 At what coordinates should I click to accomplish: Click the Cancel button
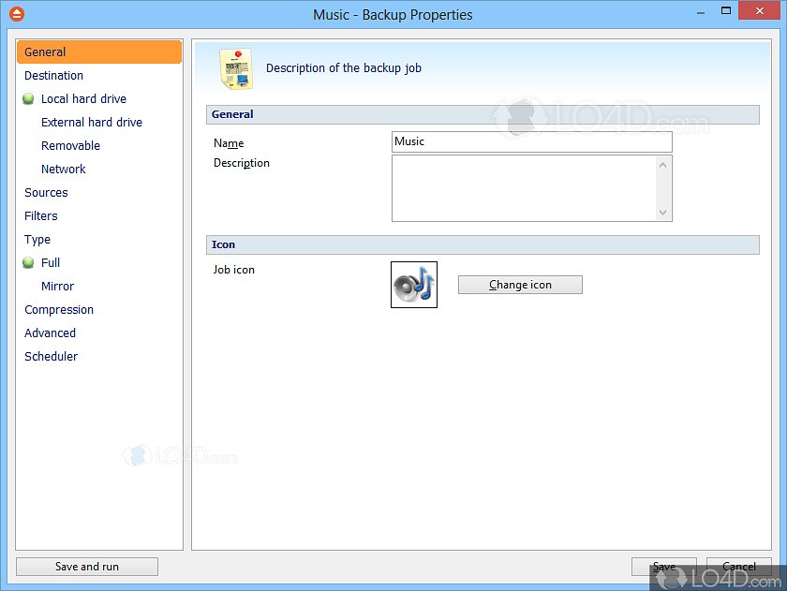[739, 567]
